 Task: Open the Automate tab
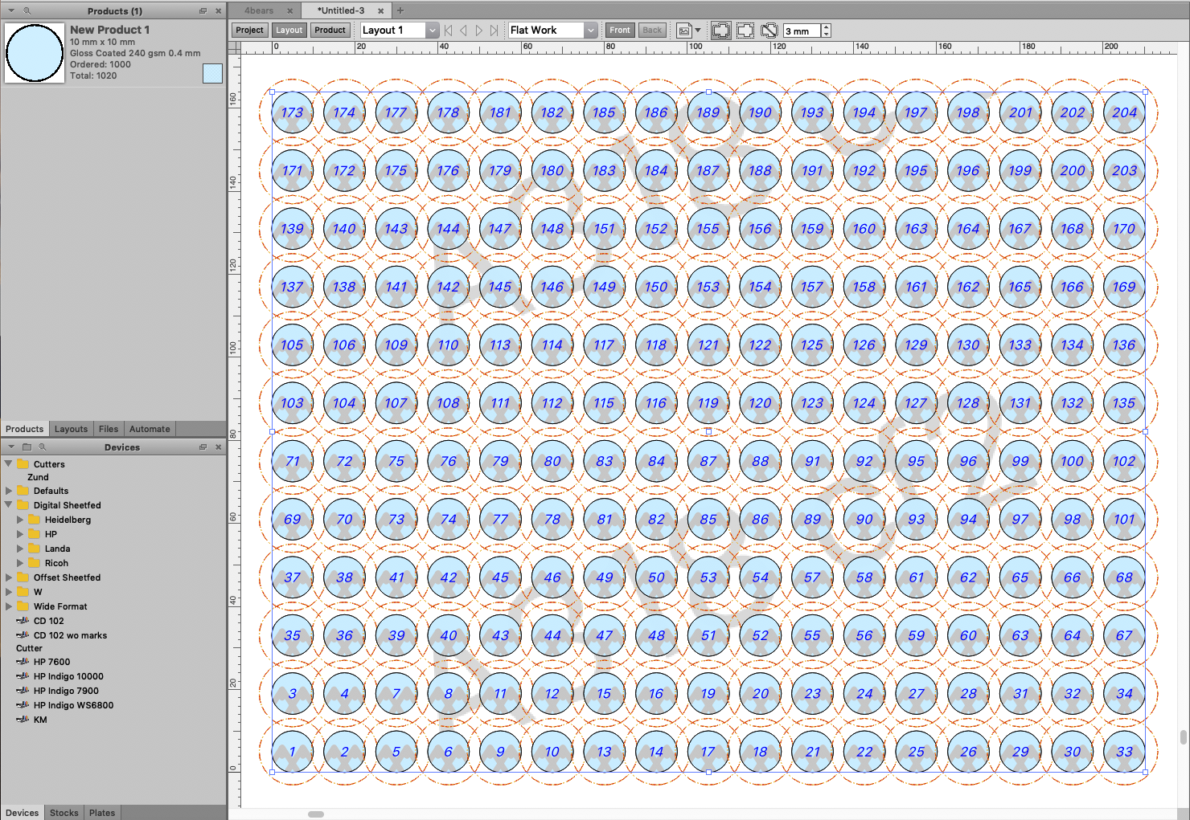click(x=150, y=429)
